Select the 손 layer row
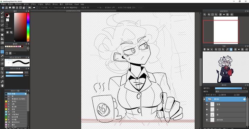This screenshot has height=129, width=249. click(226, 110)
